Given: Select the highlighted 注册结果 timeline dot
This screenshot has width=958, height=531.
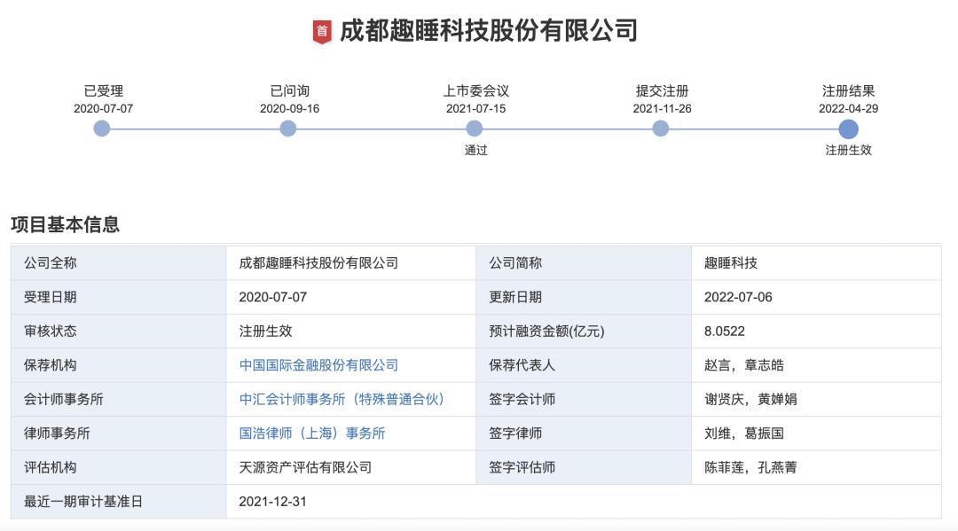Looking at the screenshot, I should click(x=849, y=129).
